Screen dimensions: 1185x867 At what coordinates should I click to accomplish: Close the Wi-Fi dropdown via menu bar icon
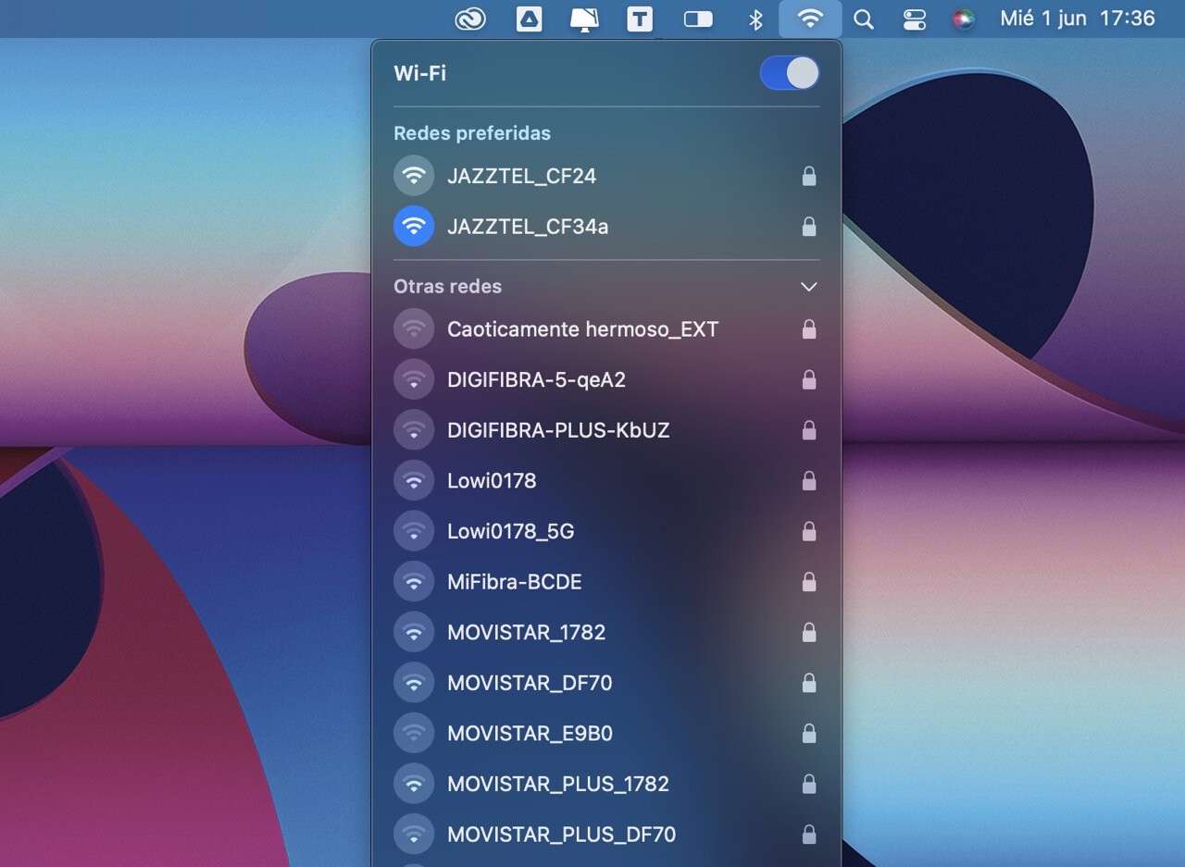click(x=810, y=19)
